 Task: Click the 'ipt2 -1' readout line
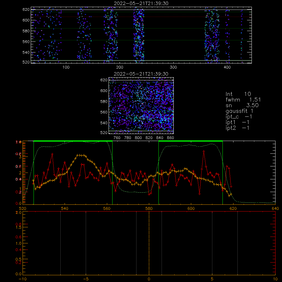(237, 128)
